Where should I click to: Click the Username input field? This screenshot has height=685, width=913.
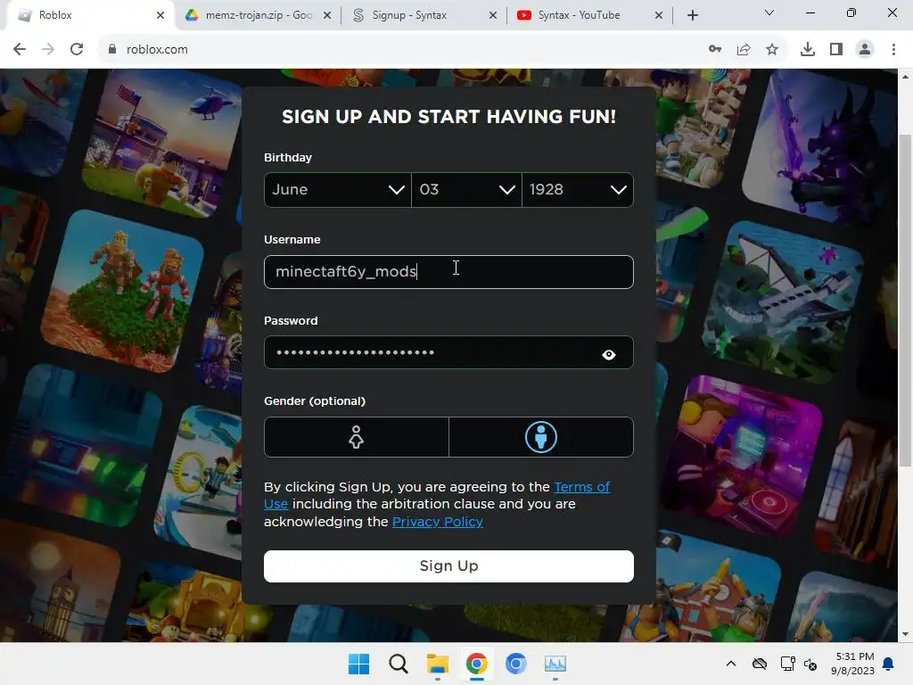point(448,272)
